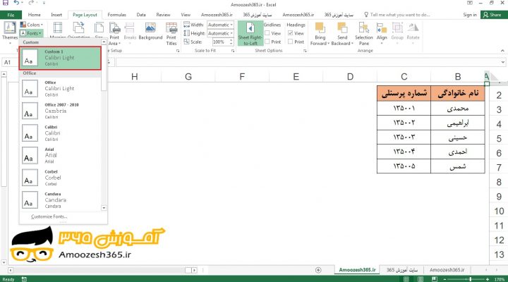Switch to Page Layout view in status bar
The height and width of the screenshot is (282, 508).
click(421, 279)
